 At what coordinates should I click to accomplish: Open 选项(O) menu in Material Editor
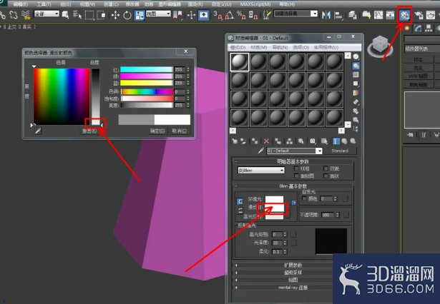[300, 47]
